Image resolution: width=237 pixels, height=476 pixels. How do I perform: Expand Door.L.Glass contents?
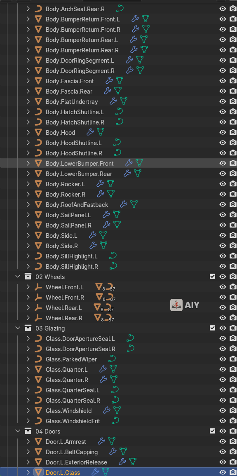28,472
